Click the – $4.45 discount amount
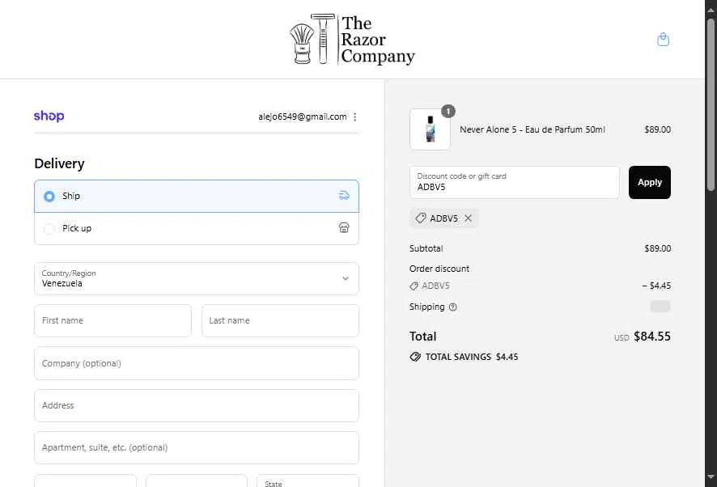The height and width of the screenshot is (487, 717). tap(656, 286)
